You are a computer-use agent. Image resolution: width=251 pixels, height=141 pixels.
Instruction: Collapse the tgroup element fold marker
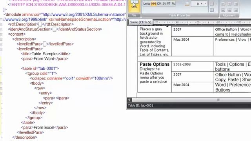[1, 74]
